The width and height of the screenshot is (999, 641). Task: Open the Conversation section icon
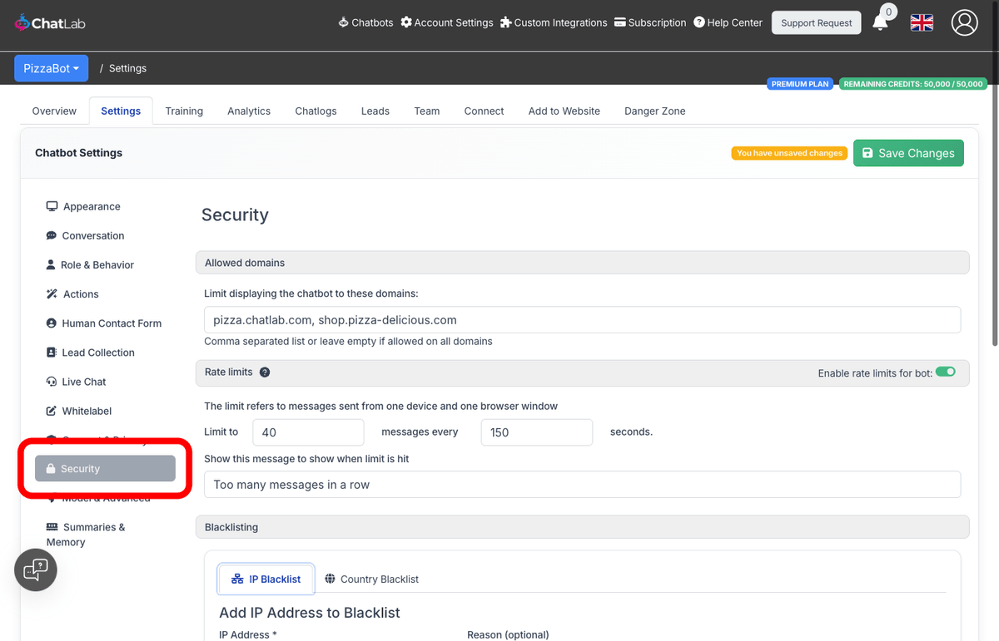51,235
